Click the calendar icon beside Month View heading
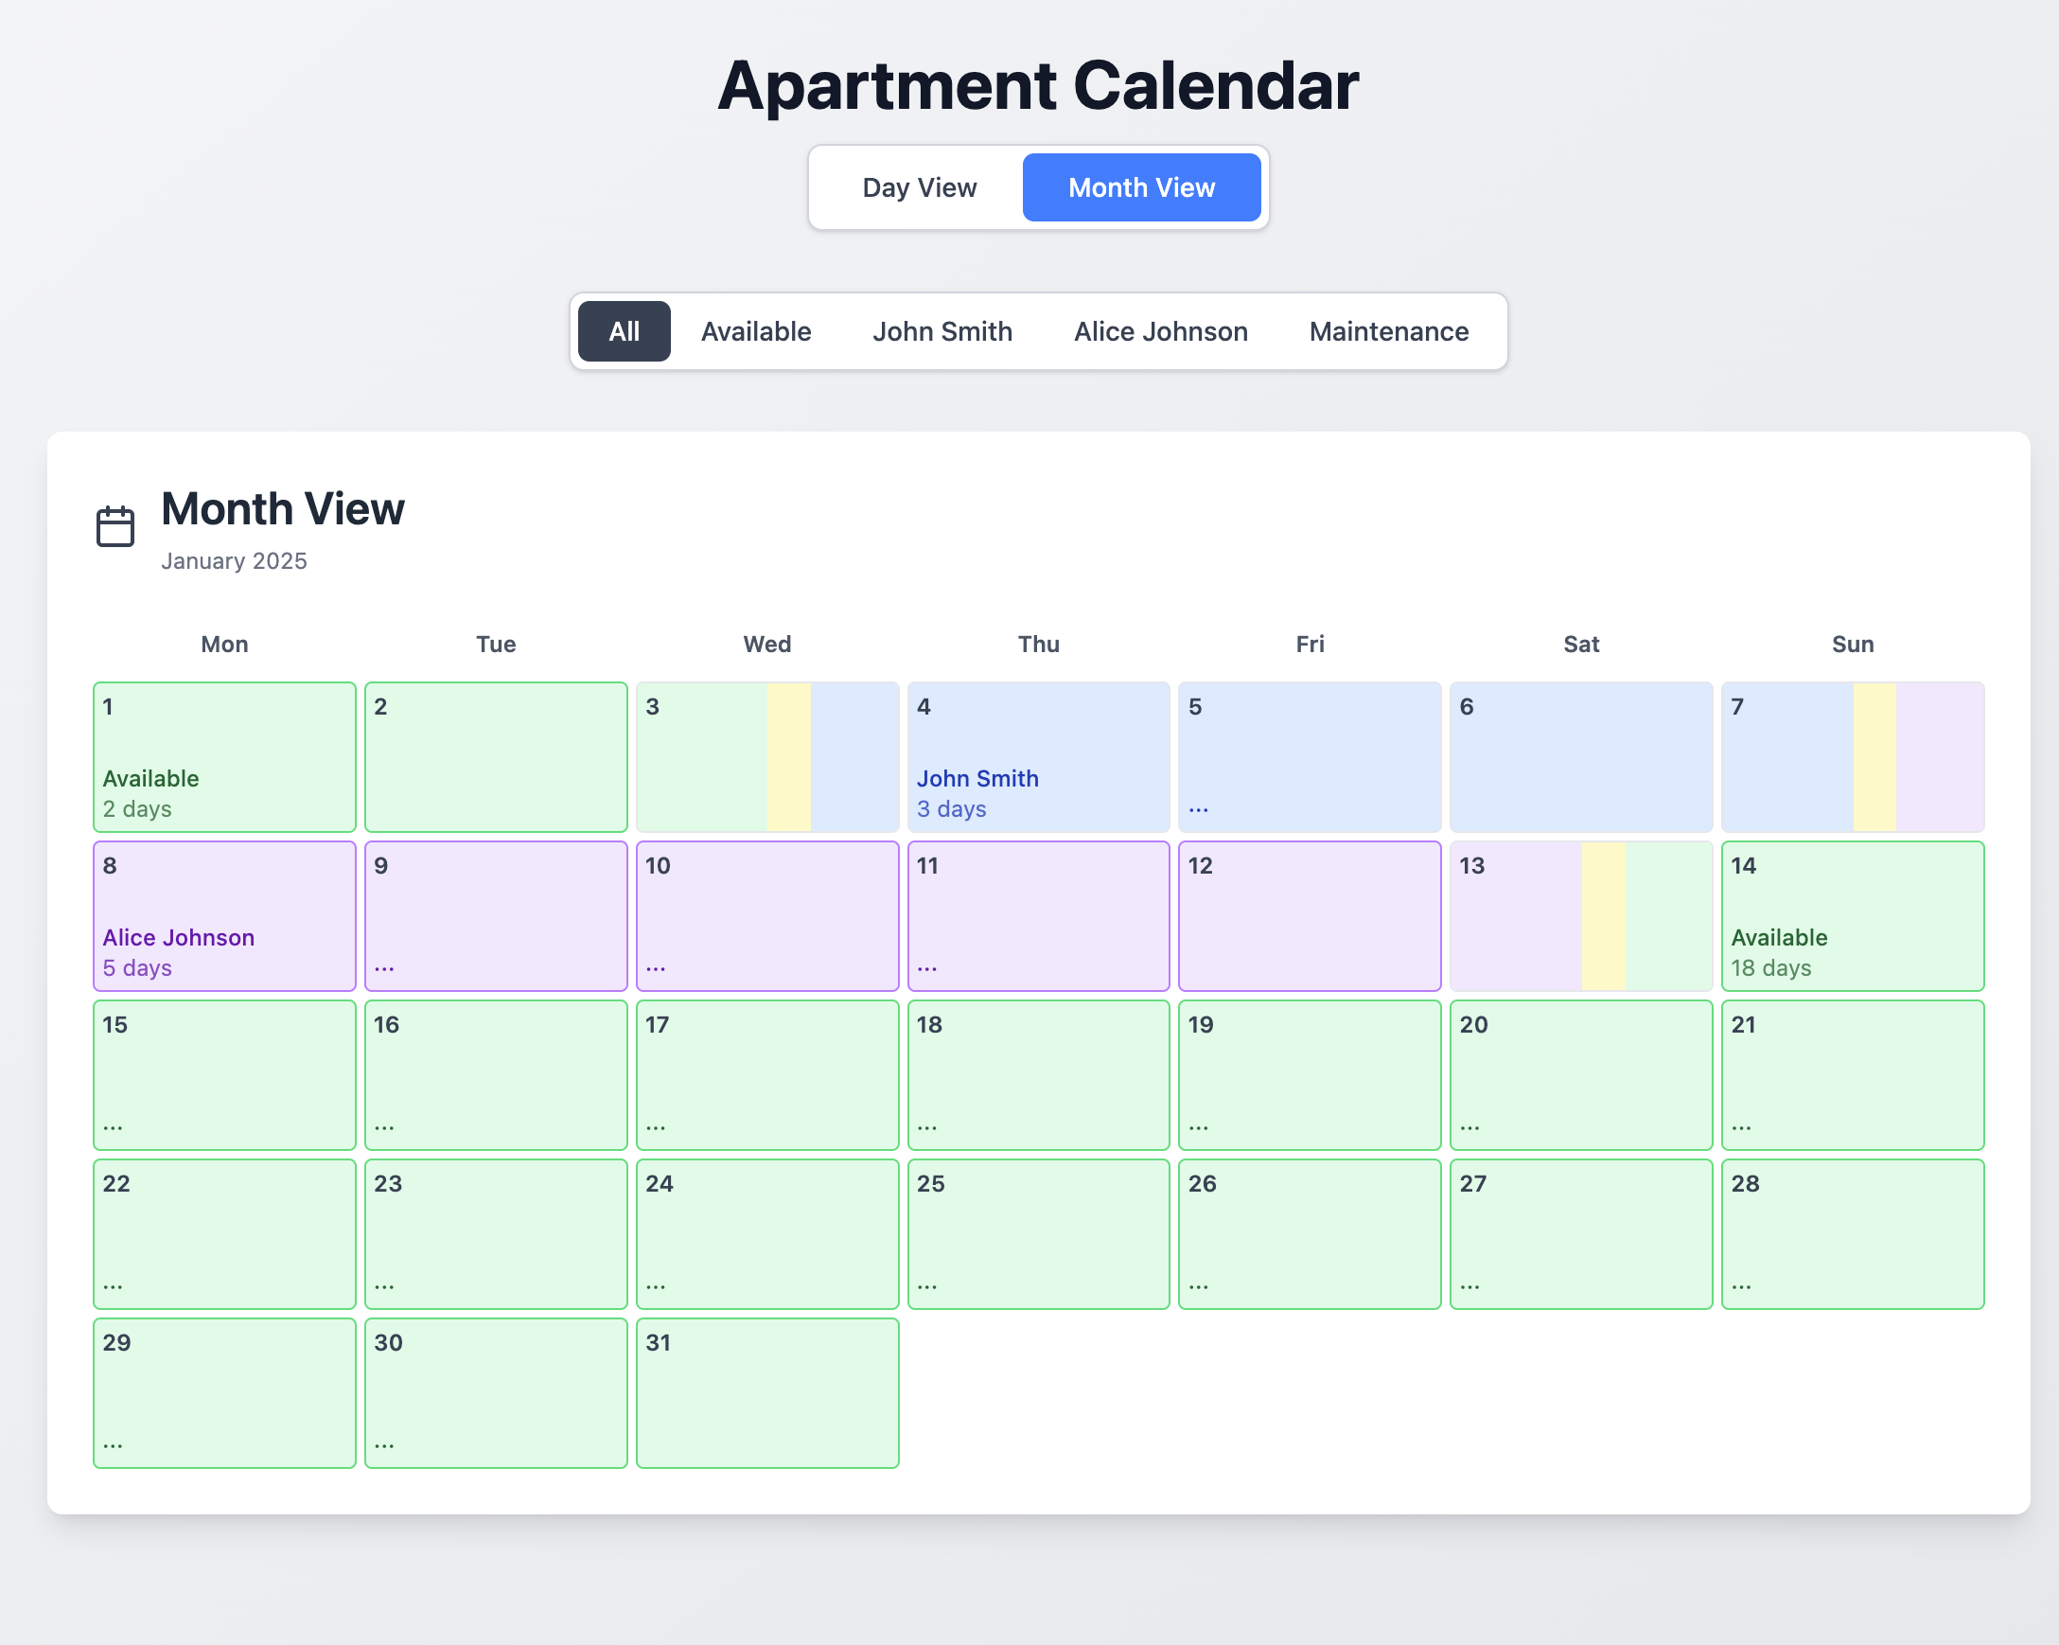 (x=115, y=526)
